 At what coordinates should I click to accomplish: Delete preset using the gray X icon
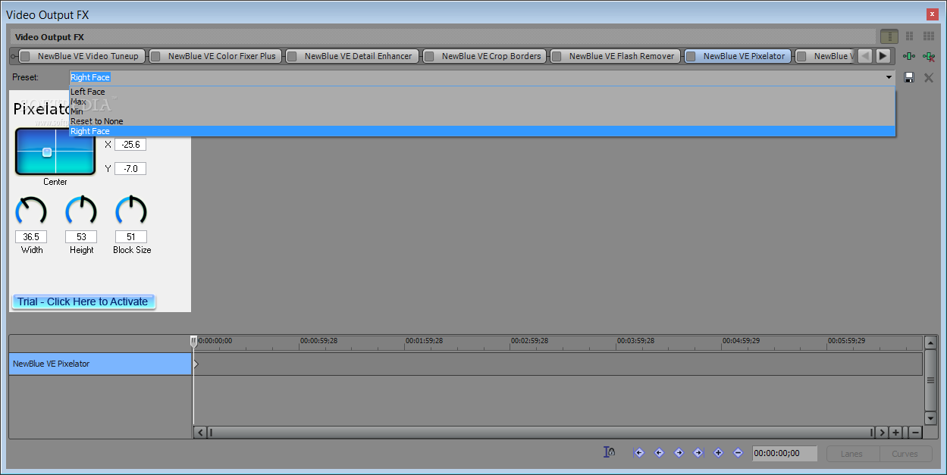(x=928, y=77)
